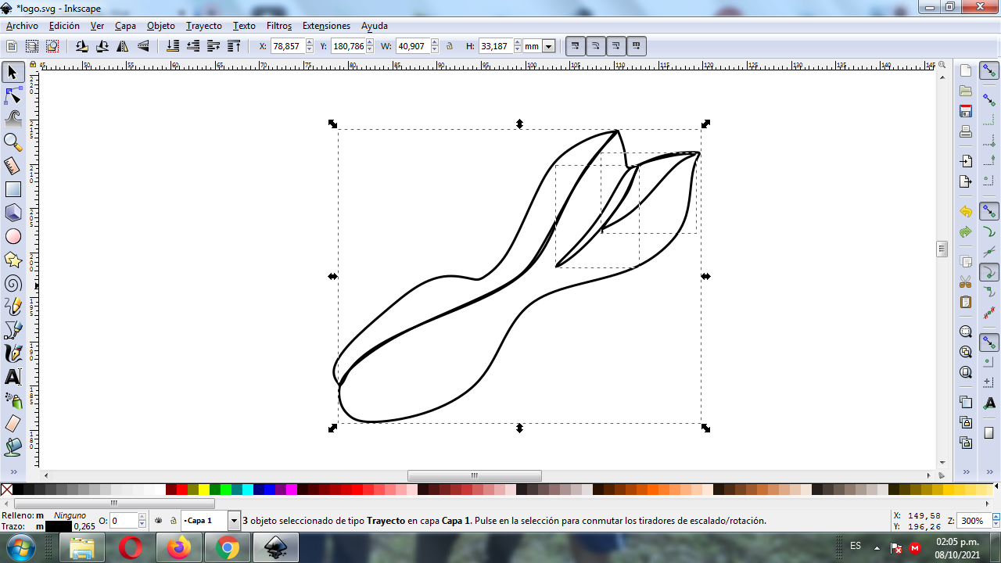Select the Paint bucket tool
Image resolution: width=1001 pixels, height=563 pixels.
point(13,447)
